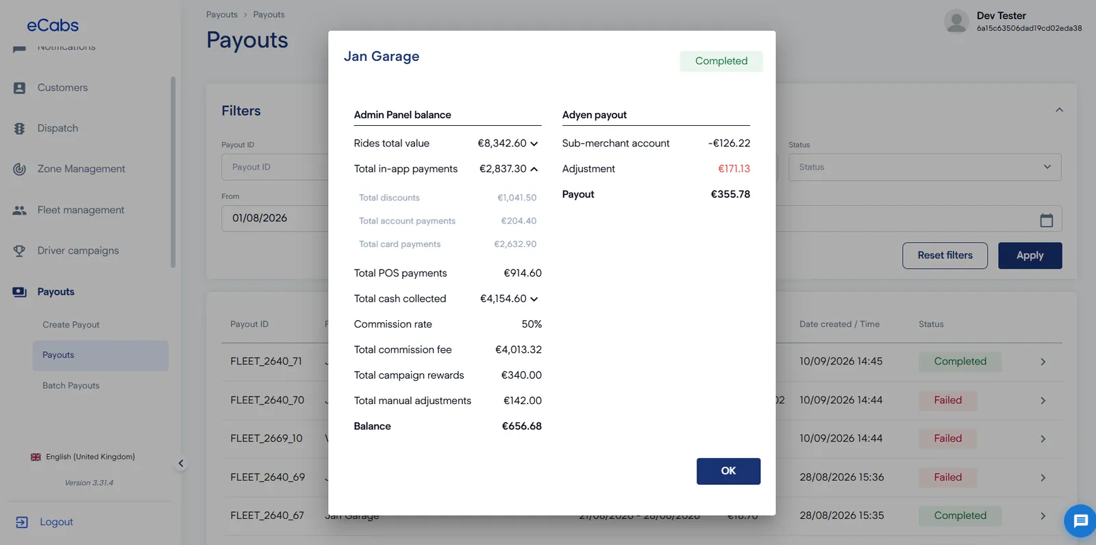Click the Fleet management people icon
1096x545 pixels.
pos(19,210)
